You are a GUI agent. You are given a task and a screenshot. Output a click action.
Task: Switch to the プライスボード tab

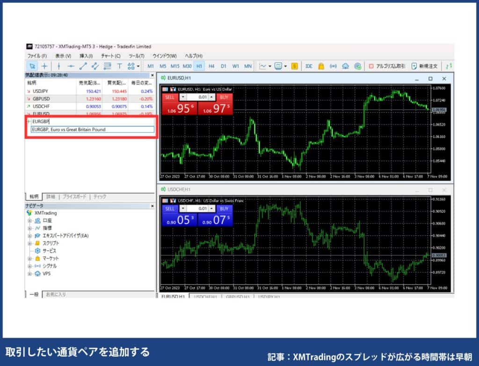[74, 197]
